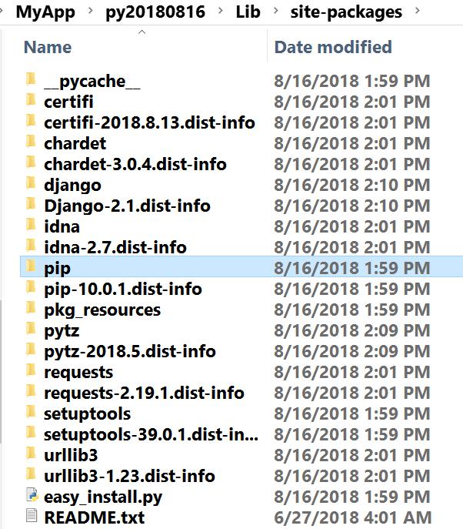Select the django folder icon
Image resolution: width=463 pixels, height=529 pixels.
tap(31, 183)
